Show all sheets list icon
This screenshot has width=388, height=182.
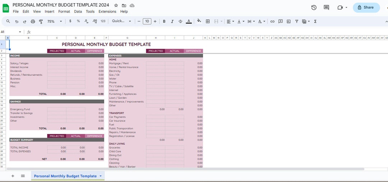pos(23,176)
